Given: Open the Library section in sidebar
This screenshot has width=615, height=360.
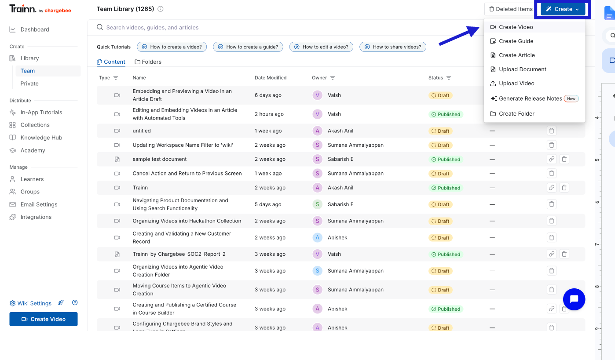Looking at the screenshot, I should (x=29, y=58).
